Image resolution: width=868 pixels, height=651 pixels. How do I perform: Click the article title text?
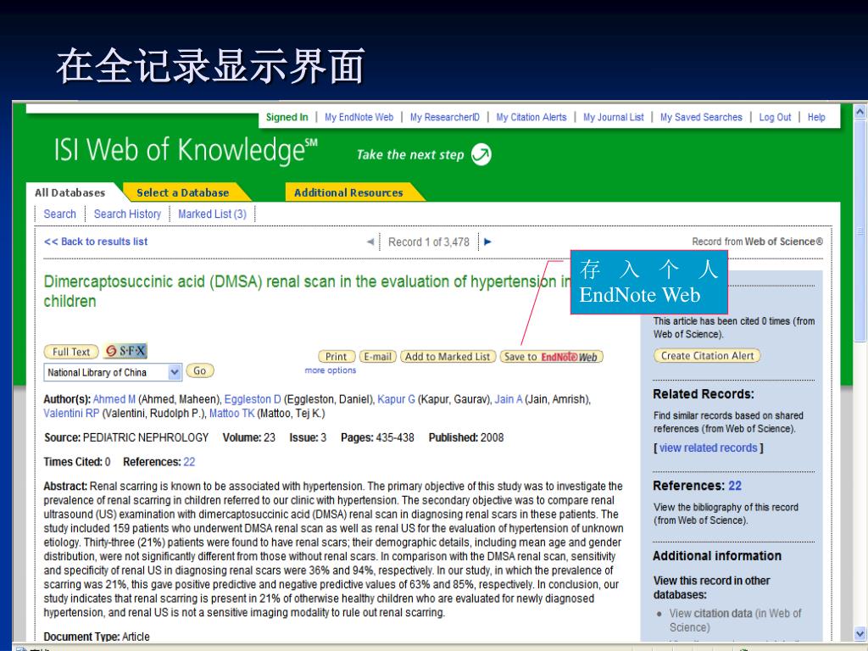point(307,292)
